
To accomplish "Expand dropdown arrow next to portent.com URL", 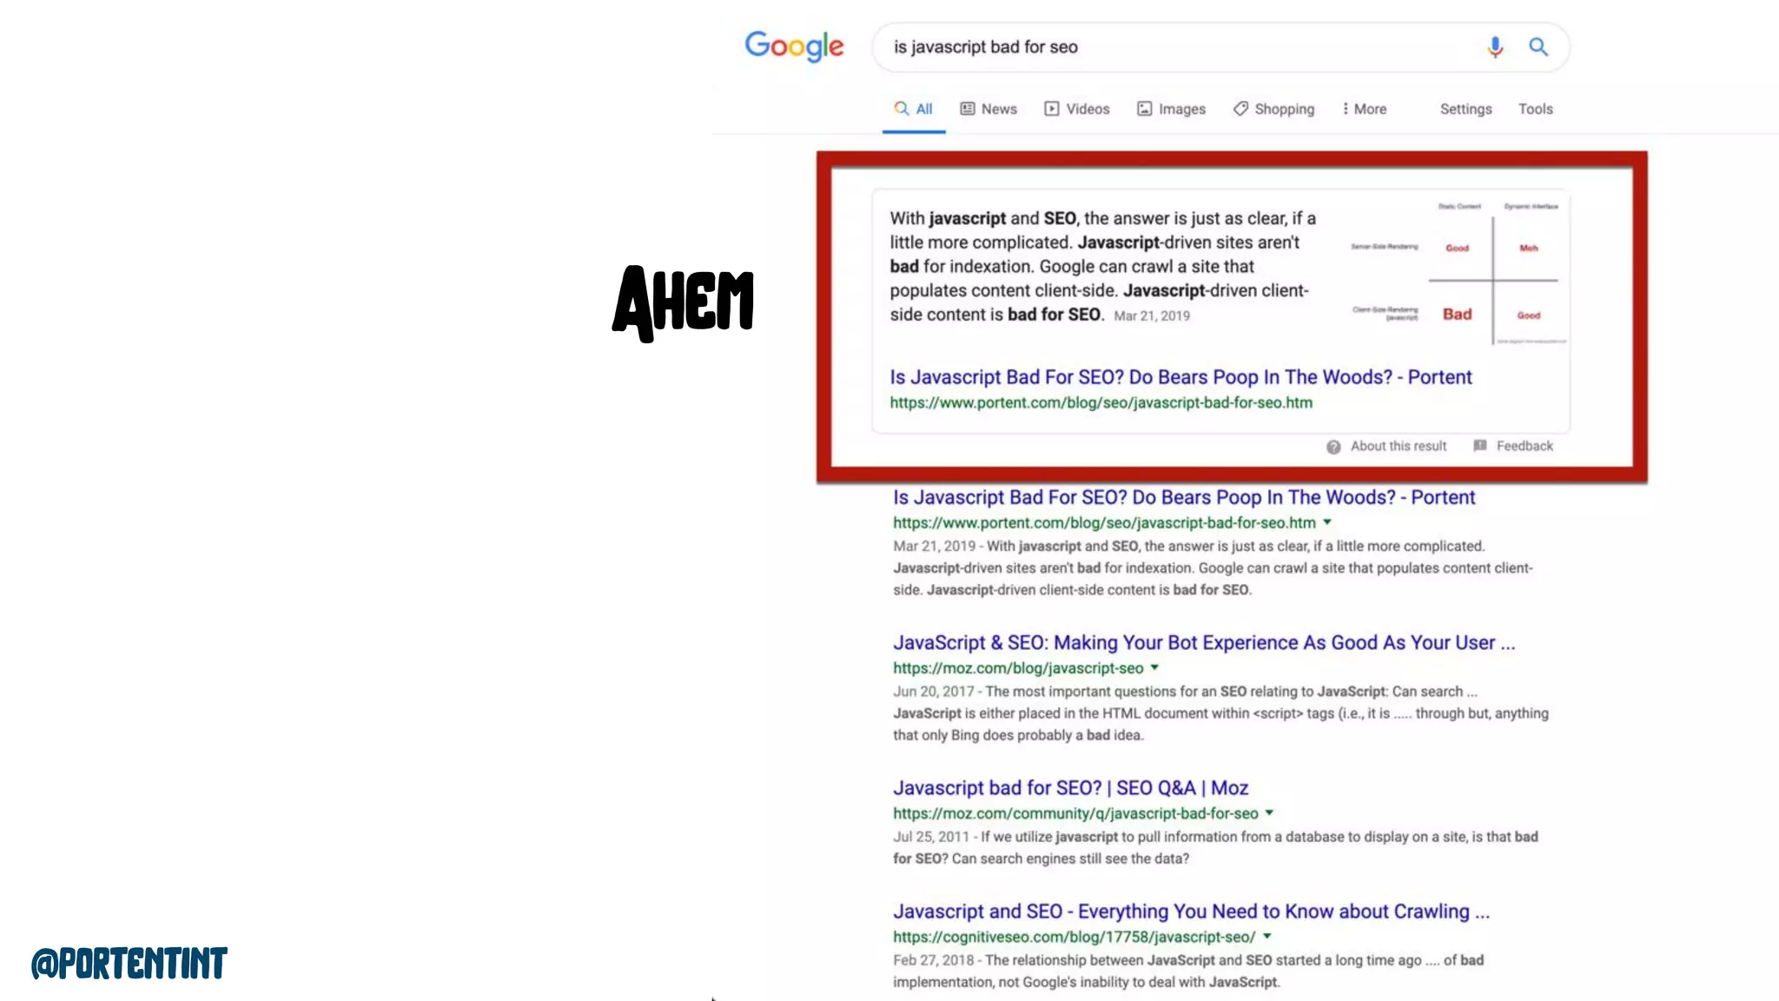I will tap(1327, 522).
